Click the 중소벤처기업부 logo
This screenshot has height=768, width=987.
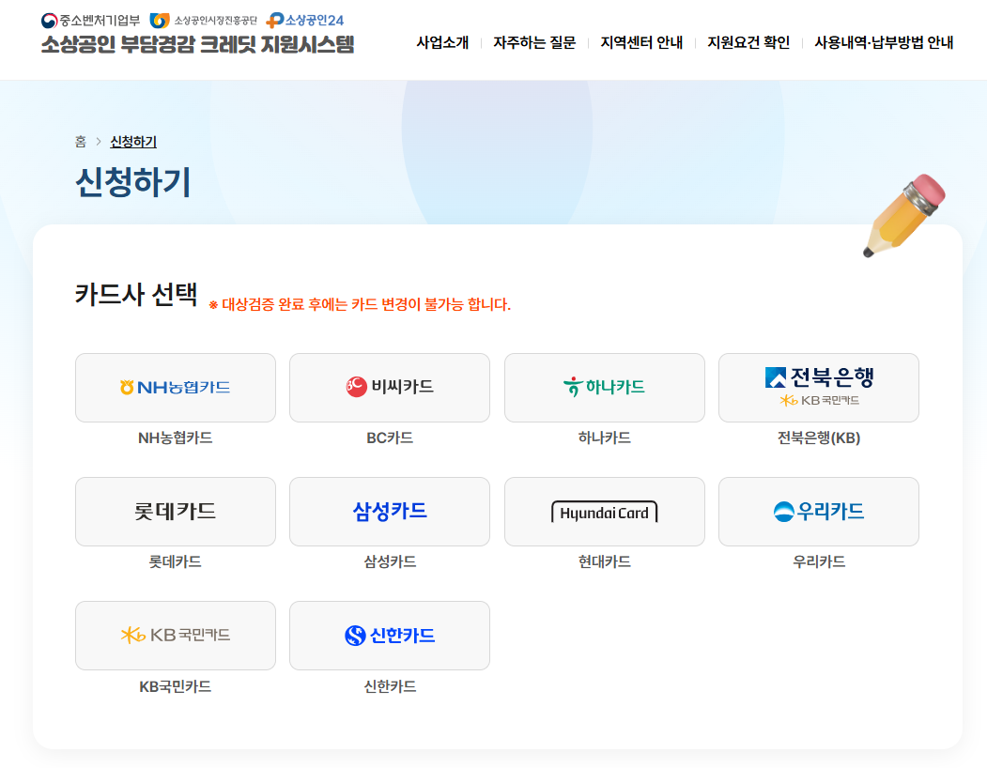(x=91, y=21)
